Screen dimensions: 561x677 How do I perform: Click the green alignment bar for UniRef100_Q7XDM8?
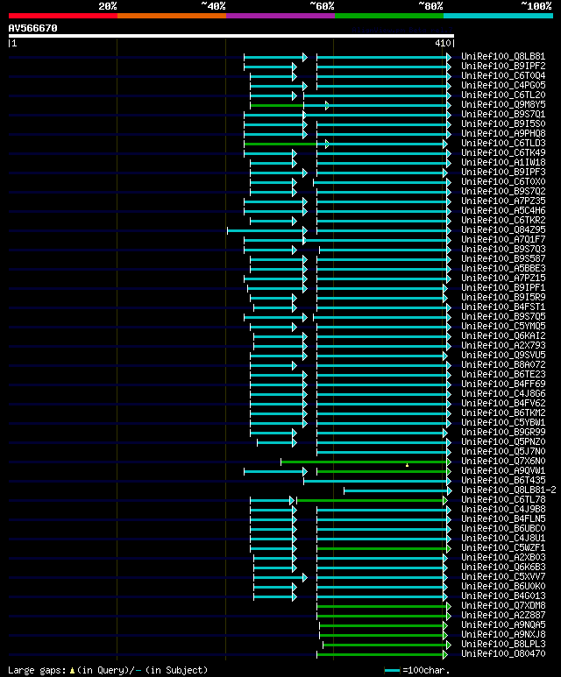384,606
